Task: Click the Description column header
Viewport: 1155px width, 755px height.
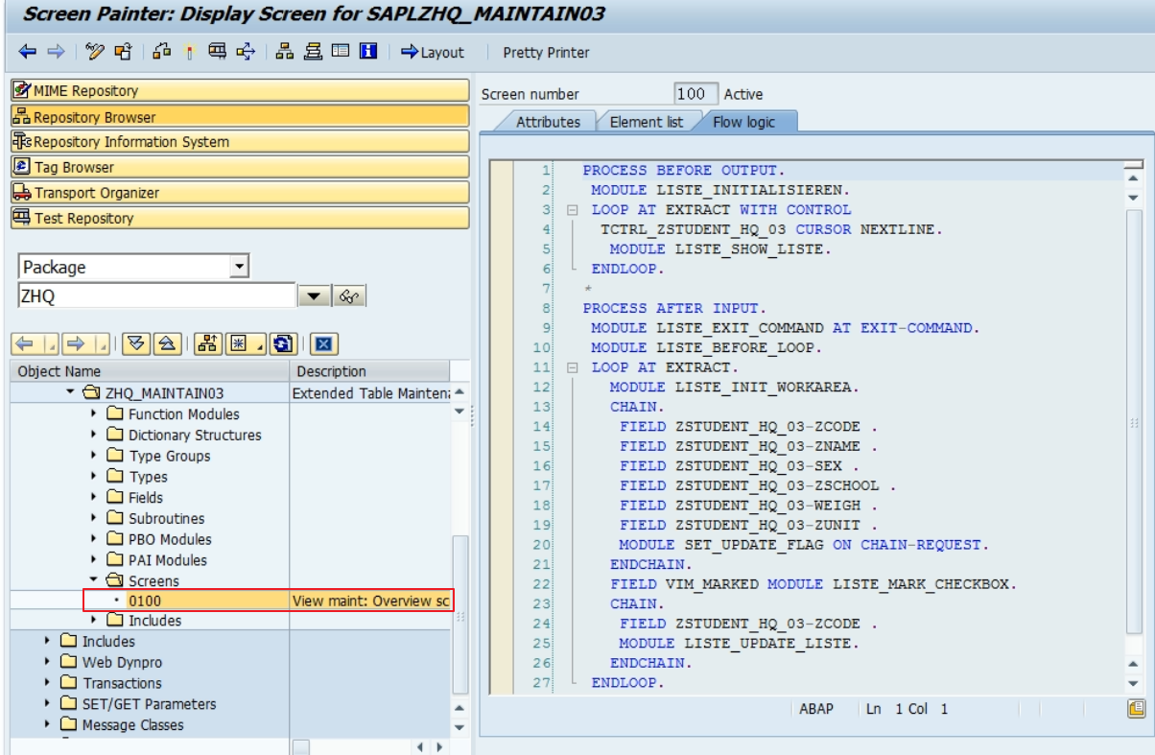Action: coord(369,371)
